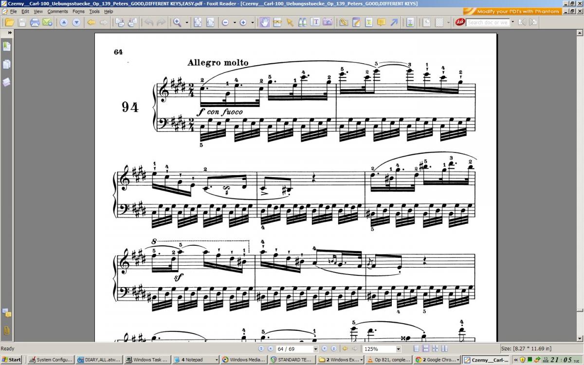This screenshot has width=584, height=365.
Task: Open the zoom in dropdown arrow
Action: pyautogui.click(x=252, y=22)
